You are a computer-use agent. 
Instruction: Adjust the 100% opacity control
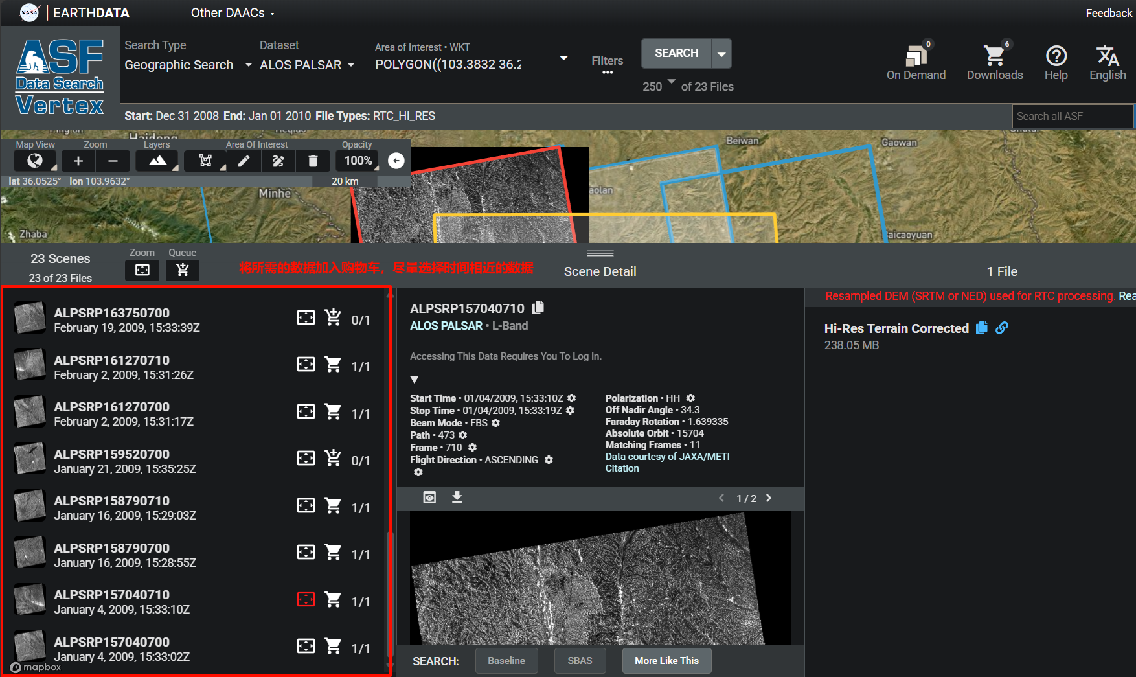[358, 161]
